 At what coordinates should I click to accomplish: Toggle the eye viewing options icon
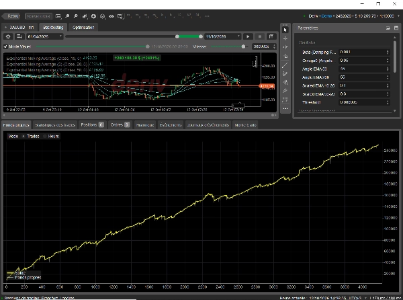(111, 16)
